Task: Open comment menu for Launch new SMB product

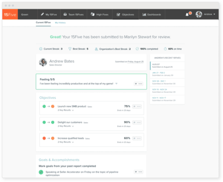Action: tap(137, 106)
